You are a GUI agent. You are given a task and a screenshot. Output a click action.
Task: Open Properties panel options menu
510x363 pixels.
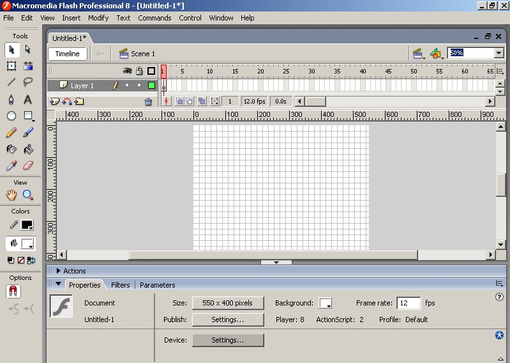pos(499,284)
